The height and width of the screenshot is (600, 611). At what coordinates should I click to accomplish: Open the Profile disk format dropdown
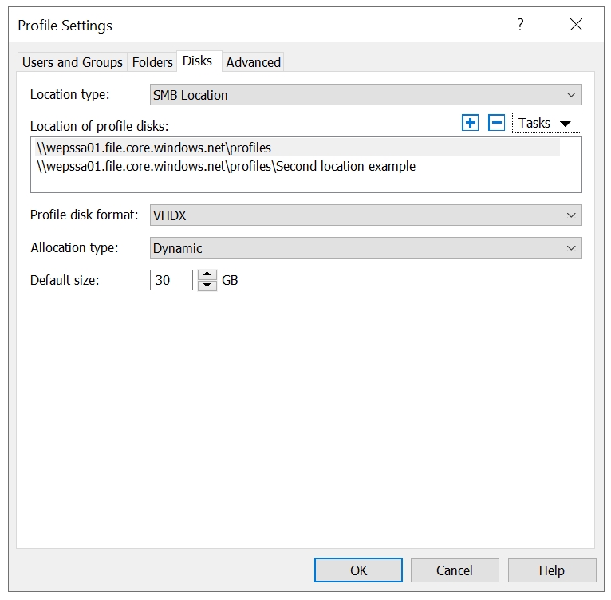click(365, 215)
